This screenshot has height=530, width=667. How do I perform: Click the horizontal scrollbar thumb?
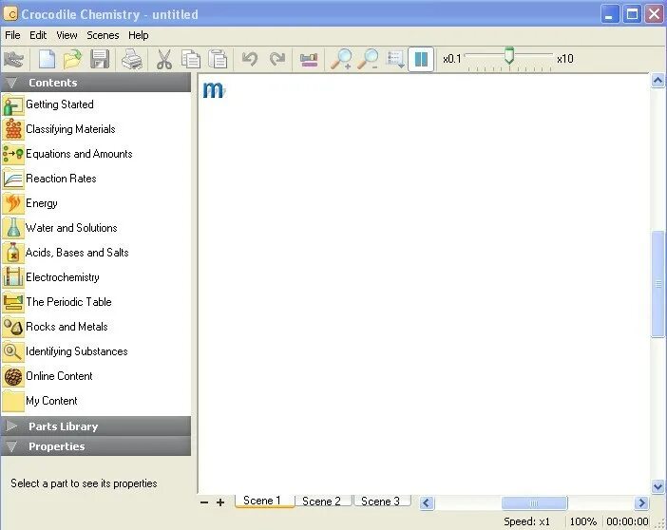534,503
